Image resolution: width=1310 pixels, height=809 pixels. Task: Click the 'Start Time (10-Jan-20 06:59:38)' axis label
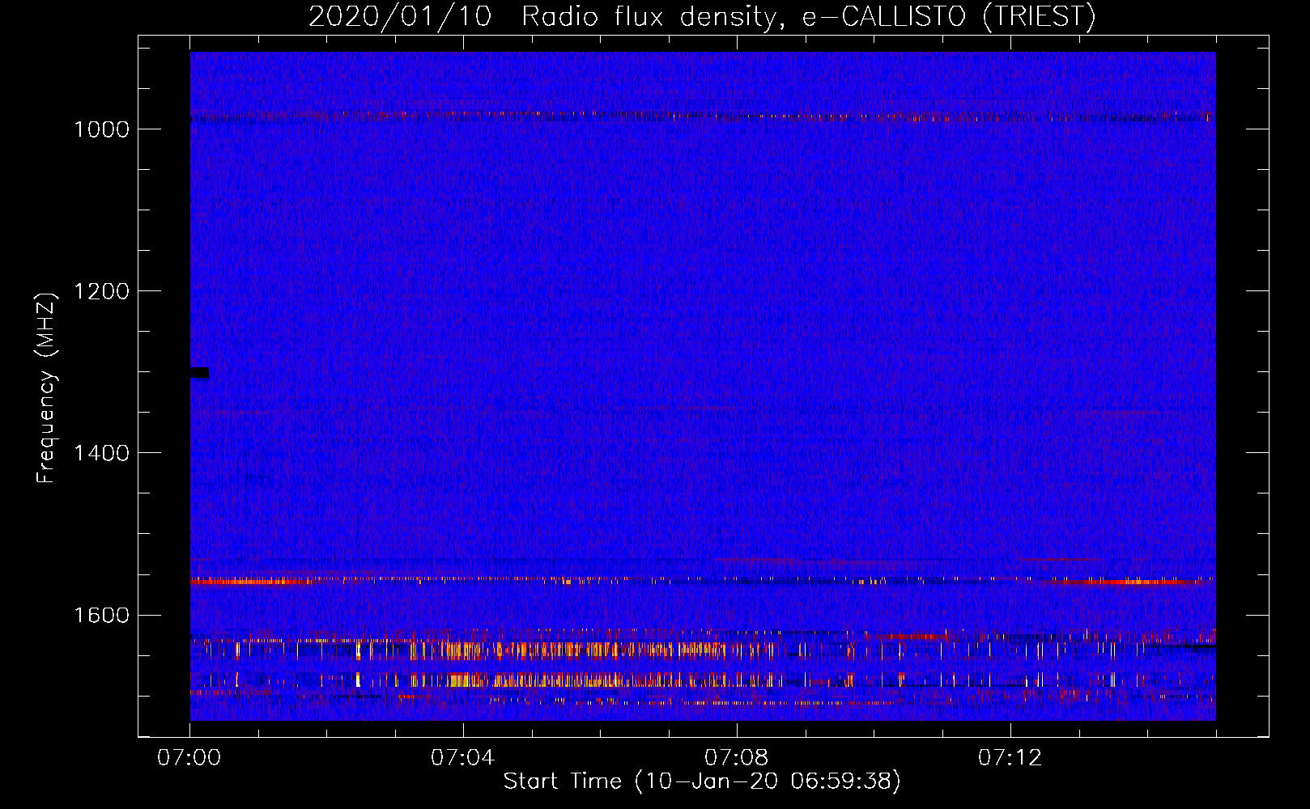[x=702, y=781]
